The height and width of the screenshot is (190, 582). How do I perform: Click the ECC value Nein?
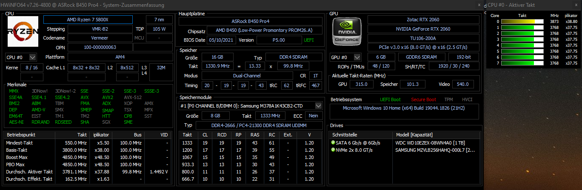[314, 116]
